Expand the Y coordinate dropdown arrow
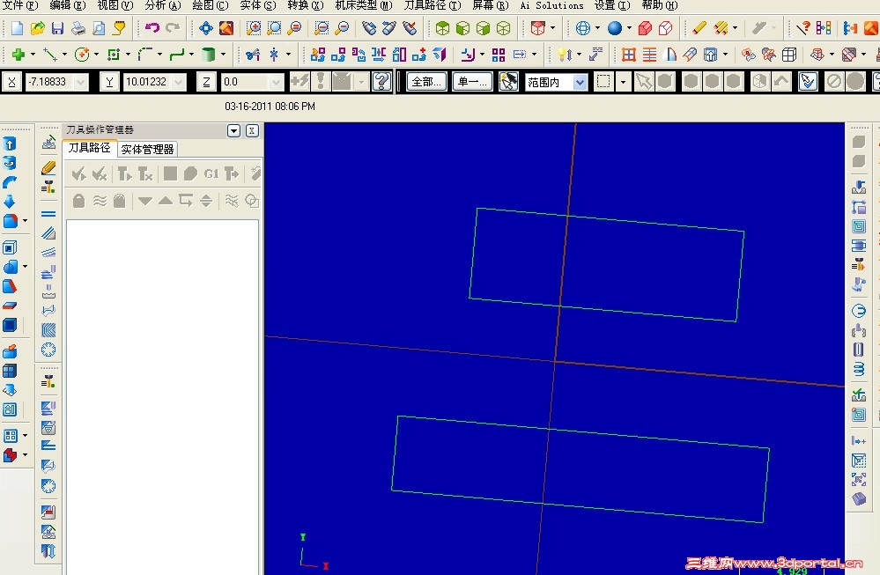 tap(179, 83)
